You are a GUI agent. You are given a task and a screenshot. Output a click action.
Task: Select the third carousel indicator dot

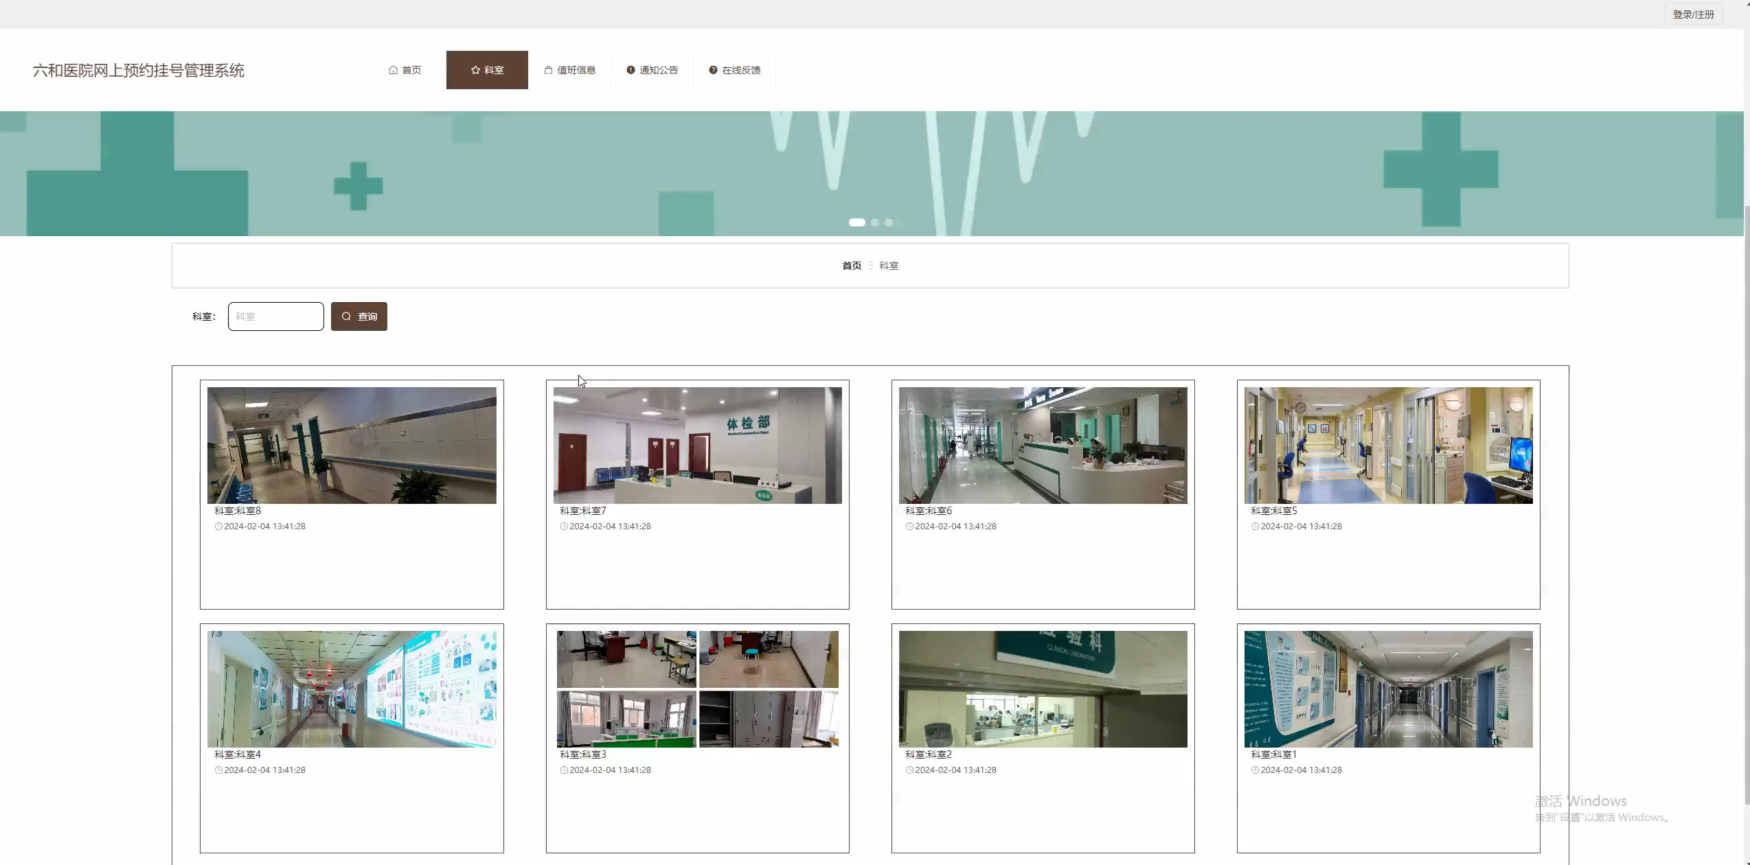click(x=889, y=222)
